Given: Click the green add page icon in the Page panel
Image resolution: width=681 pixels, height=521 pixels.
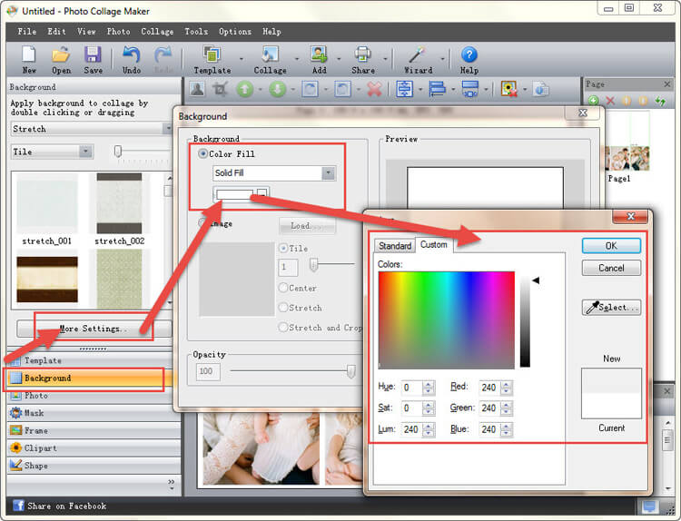Looking at the screenshot, I should (593, 101).
